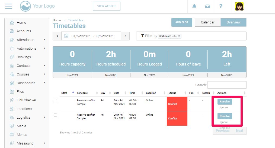Select the first timetable row checkbox

click(x=55, y=101)
